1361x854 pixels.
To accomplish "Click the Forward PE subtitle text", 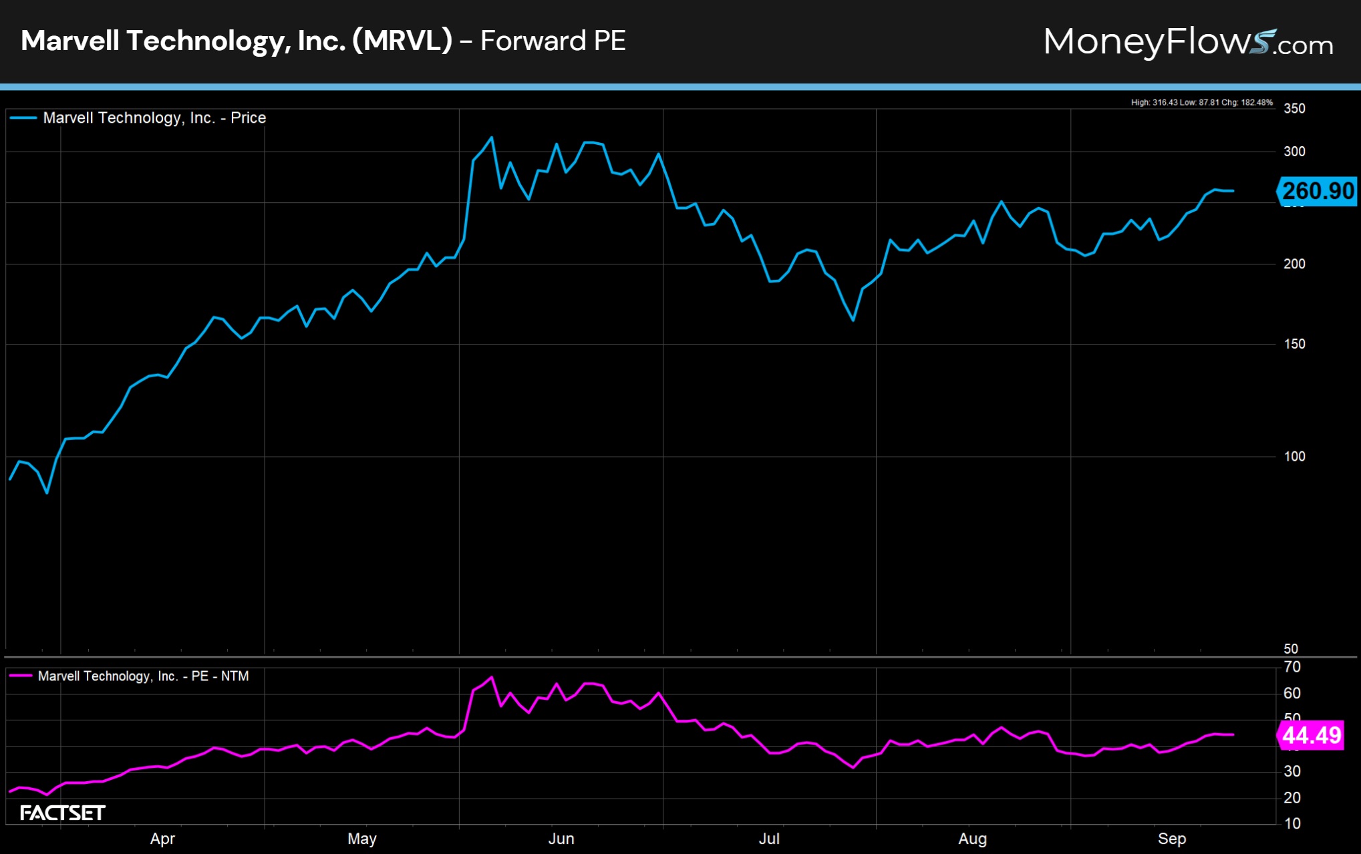I will tap(553, 41).
